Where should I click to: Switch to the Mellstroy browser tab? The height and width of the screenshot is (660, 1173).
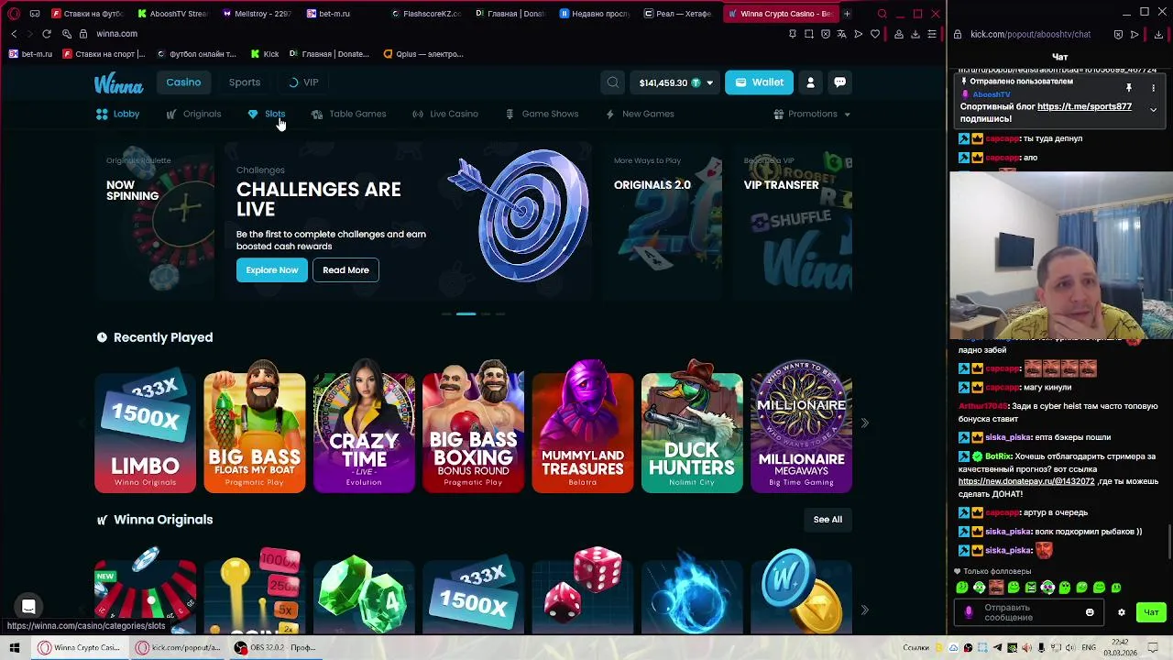255,14
